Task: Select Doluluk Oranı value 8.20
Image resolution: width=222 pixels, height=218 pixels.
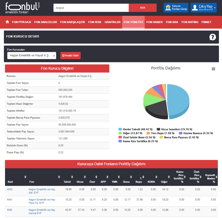Action: (61, 146)
